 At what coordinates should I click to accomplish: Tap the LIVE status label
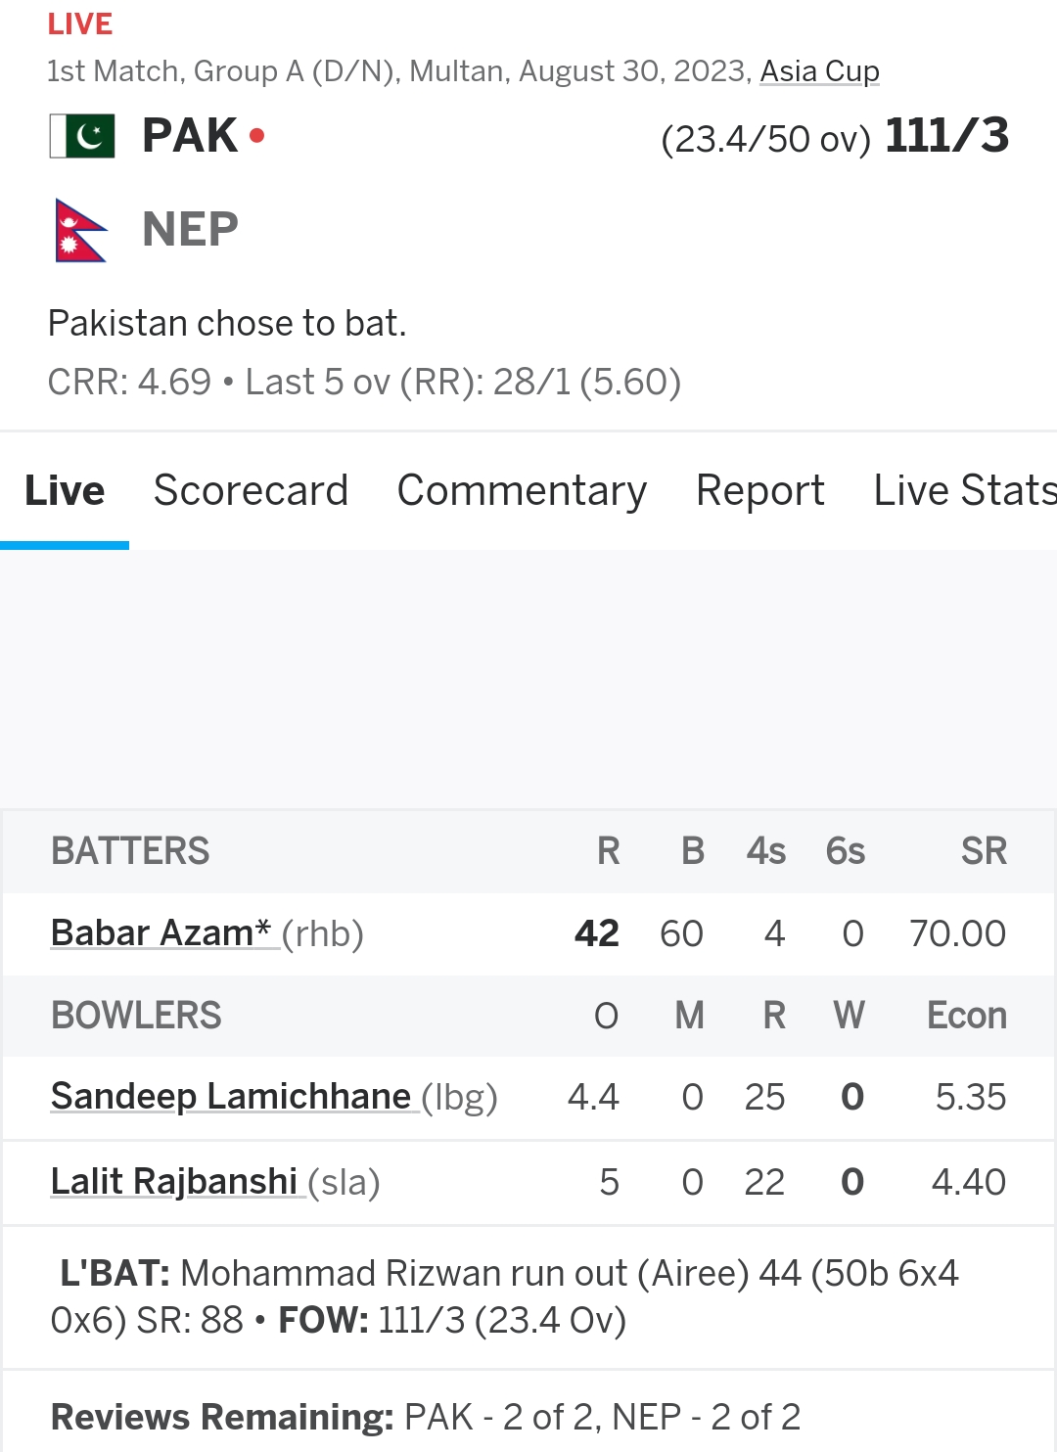click(80, 23)
